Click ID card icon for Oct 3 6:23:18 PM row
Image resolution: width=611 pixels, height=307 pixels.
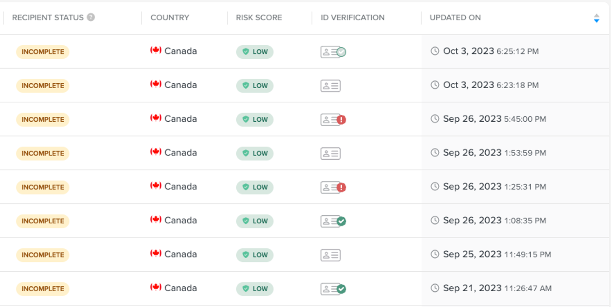pyautogui.click(x=330, y=86)
